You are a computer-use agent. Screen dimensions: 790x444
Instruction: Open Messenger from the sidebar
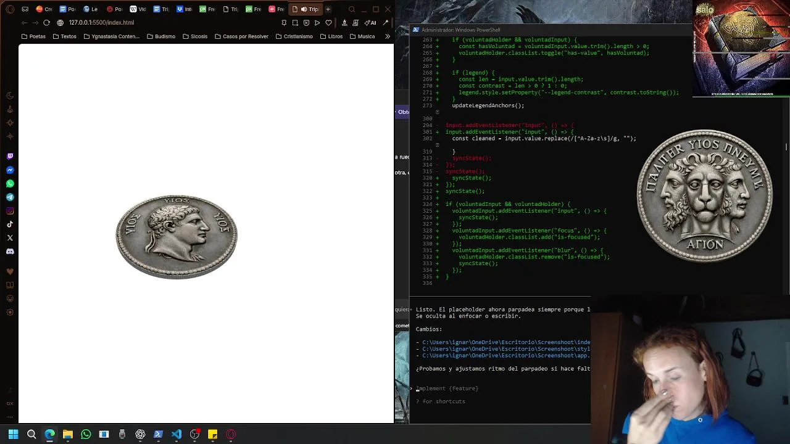pos(10,170)
